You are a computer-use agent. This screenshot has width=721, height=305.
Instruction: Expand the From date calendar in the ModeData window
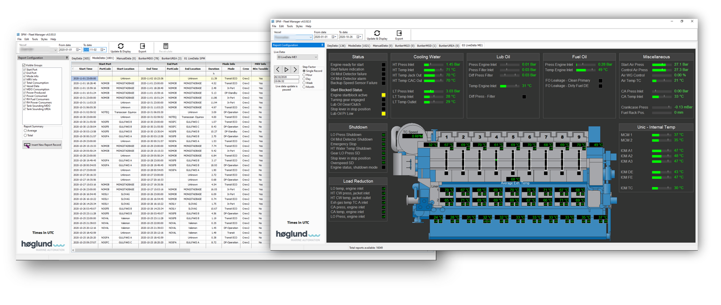(78, 49)
